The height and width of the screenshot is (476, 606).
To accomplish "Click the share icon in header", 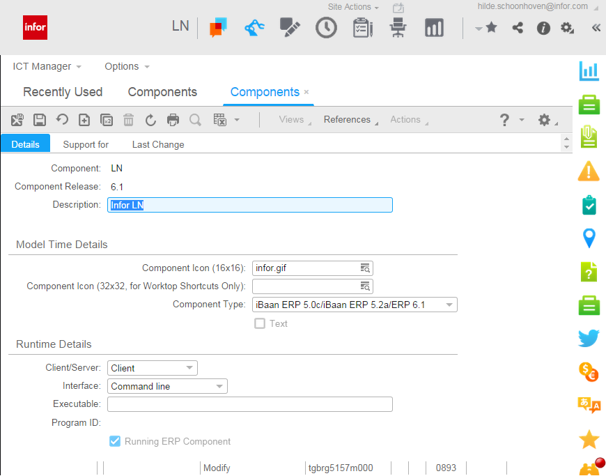I will pyautogui.click(x=518, y=28).
